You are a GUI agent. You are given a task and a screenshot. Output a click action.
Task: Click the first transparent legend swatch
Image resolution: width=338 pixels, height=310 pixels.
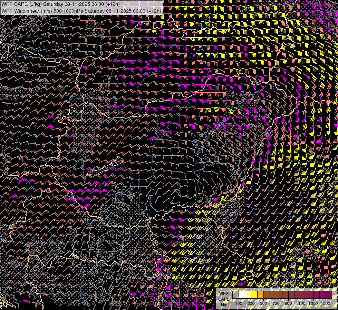(235, 295)
